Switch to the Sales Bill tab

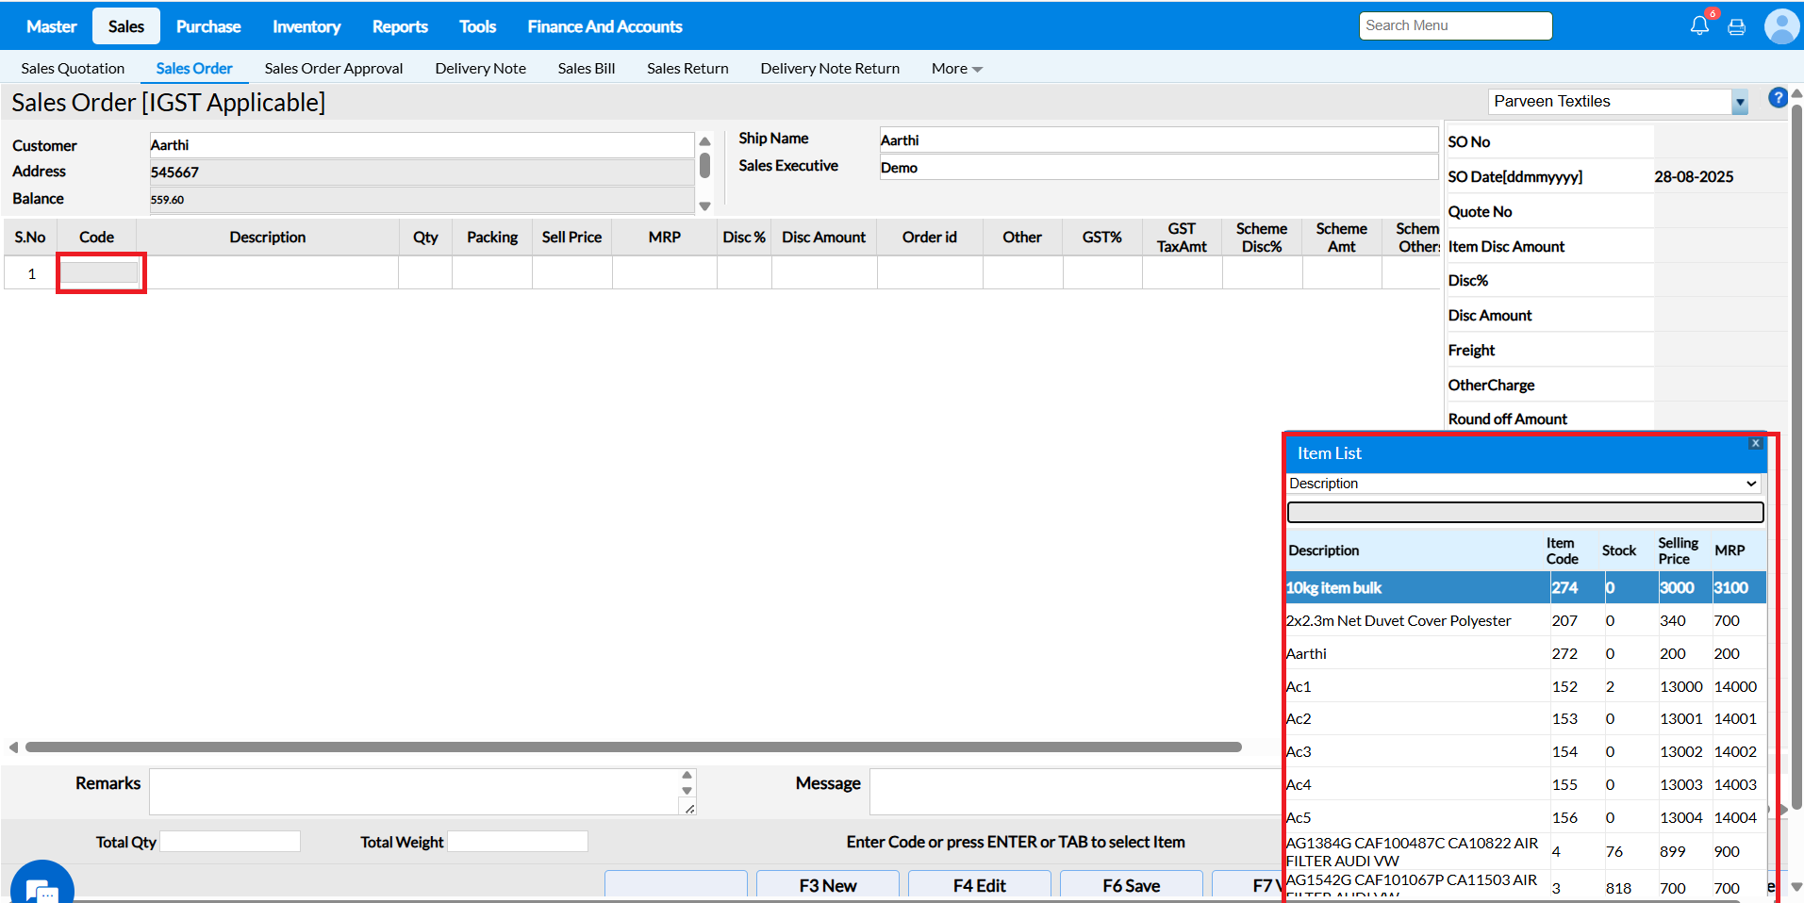click(586, 69)
